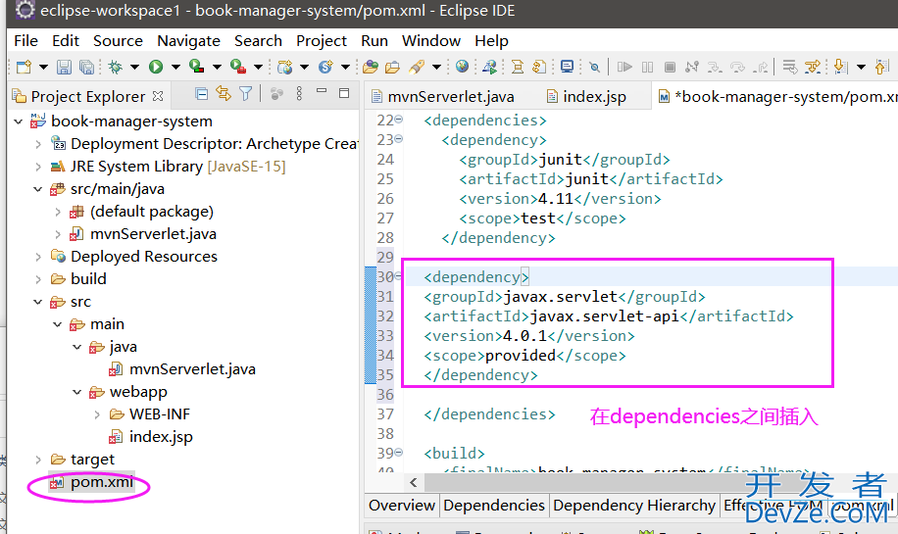Screen dimensions: 898x534
Task: Click the Previous Annotation arrow icon
Action: point(881,67)
